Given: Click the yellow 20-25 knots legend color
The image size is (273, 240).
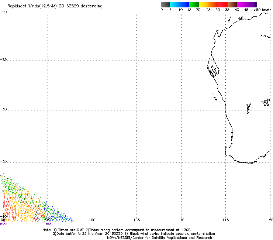Looking at the screenshot, I should (204, 4).
